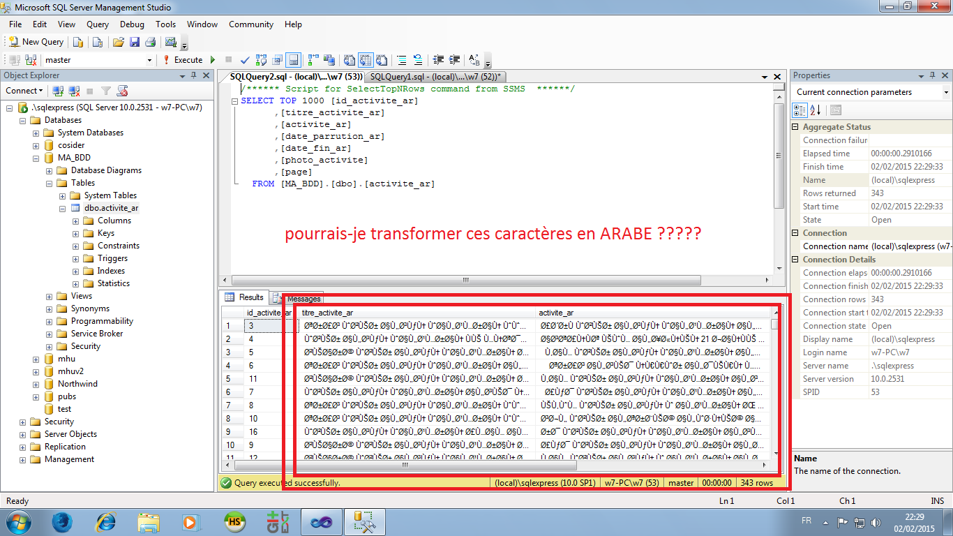Switch Properties to Categorized view
The image size is (953, 536).
(800, 110)
